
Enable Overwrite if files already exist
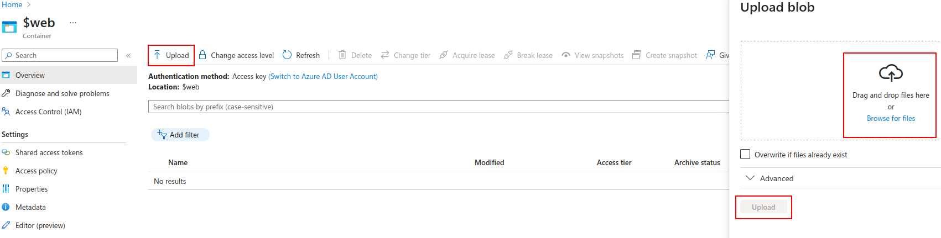tap(745, 154)
